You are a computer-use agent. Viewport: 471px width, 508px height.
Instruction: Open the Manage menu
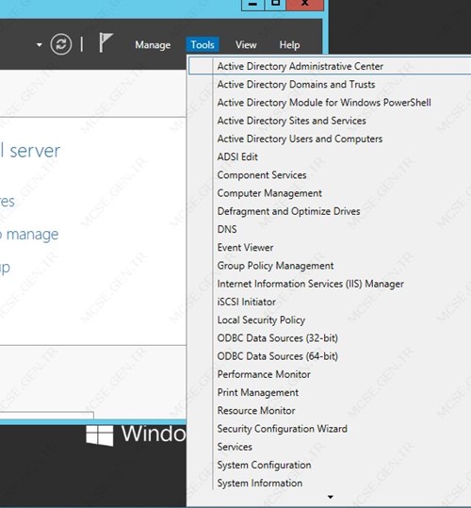(x=153, y=44)
